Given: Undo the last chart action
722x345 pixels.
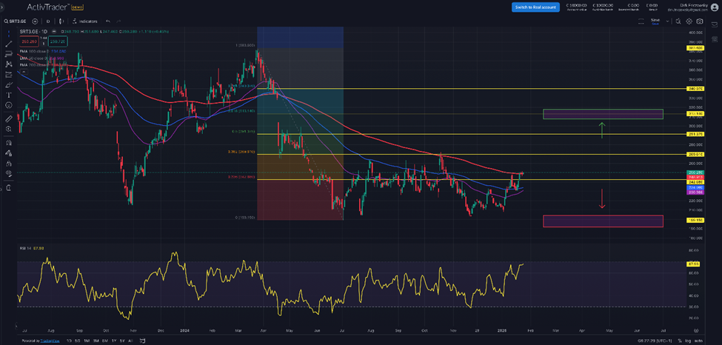Looking at the screenshot, I should (x=108, y=21).
